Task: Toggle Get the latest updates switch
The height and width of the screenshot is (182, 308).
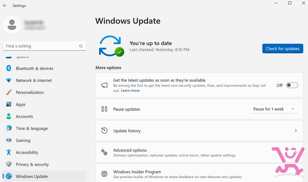Action: coord(292,85)
